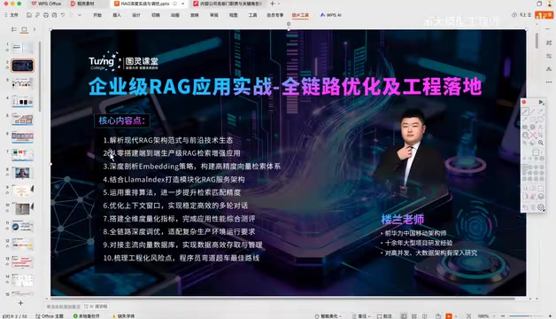Open the 视图 ribbon tab
556x319 pixels.
(x=233, y=15)
